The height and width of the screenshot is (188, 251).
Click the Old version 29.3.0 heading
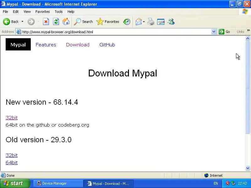tap(39, 140)
